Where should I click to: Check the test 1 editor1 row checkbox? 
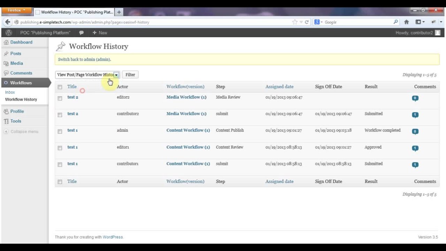click(60, 148)
